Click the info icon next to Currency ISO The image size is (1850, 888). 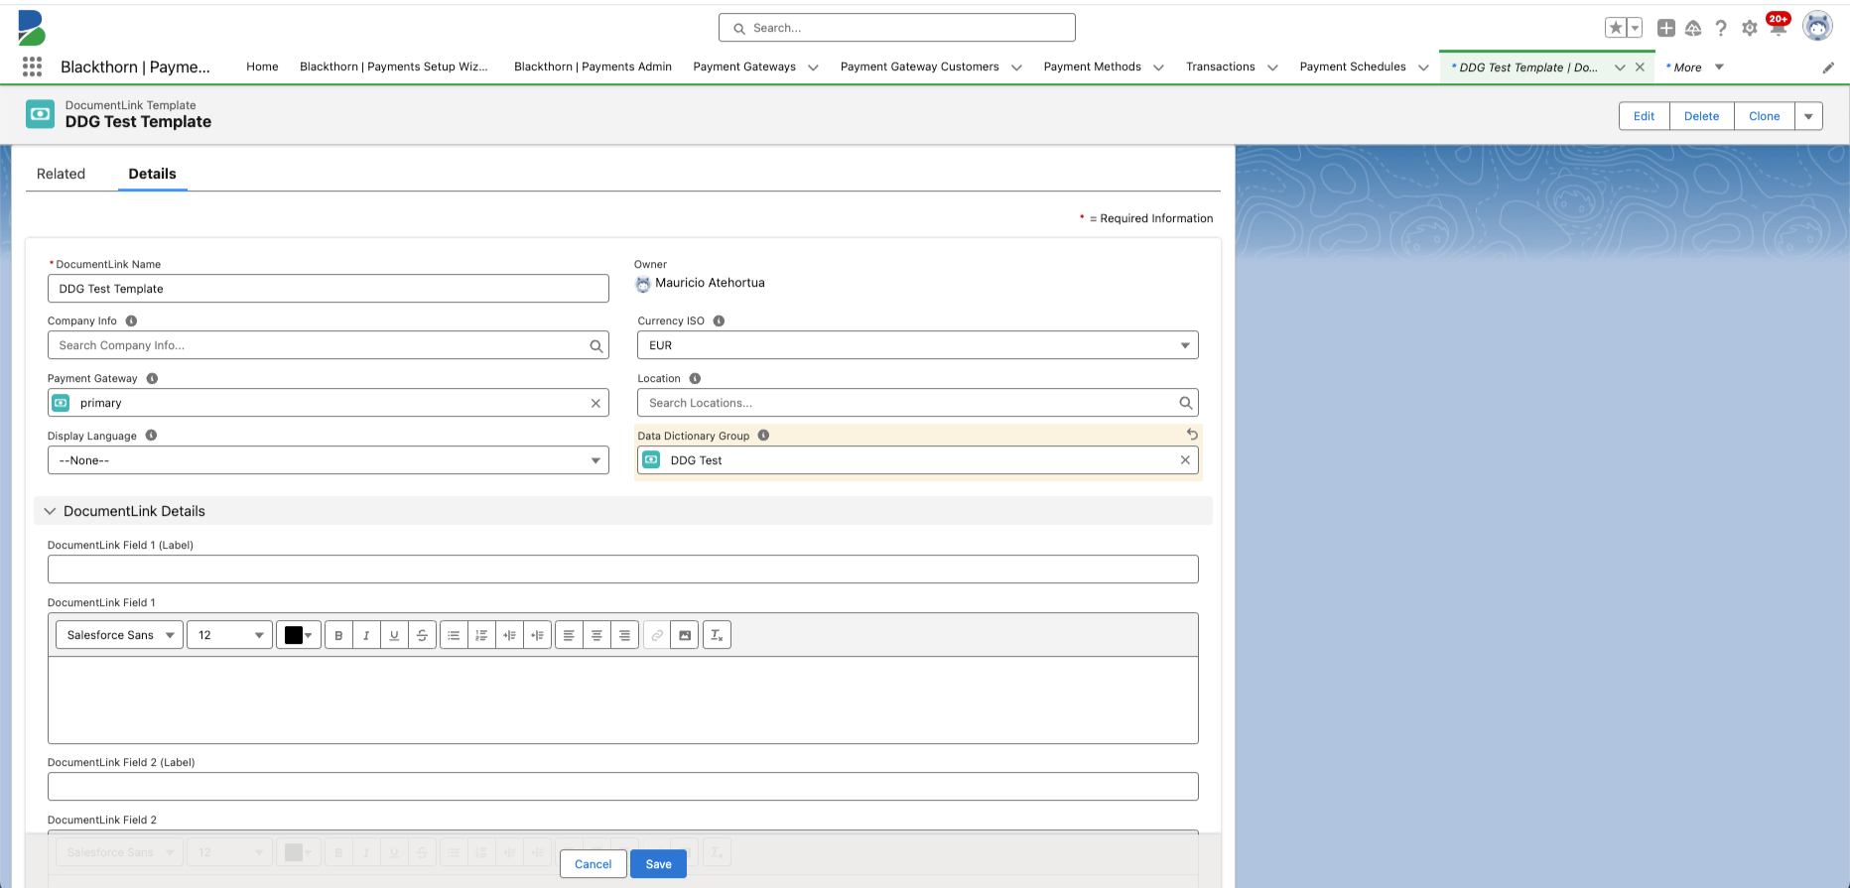click(719, 320)
